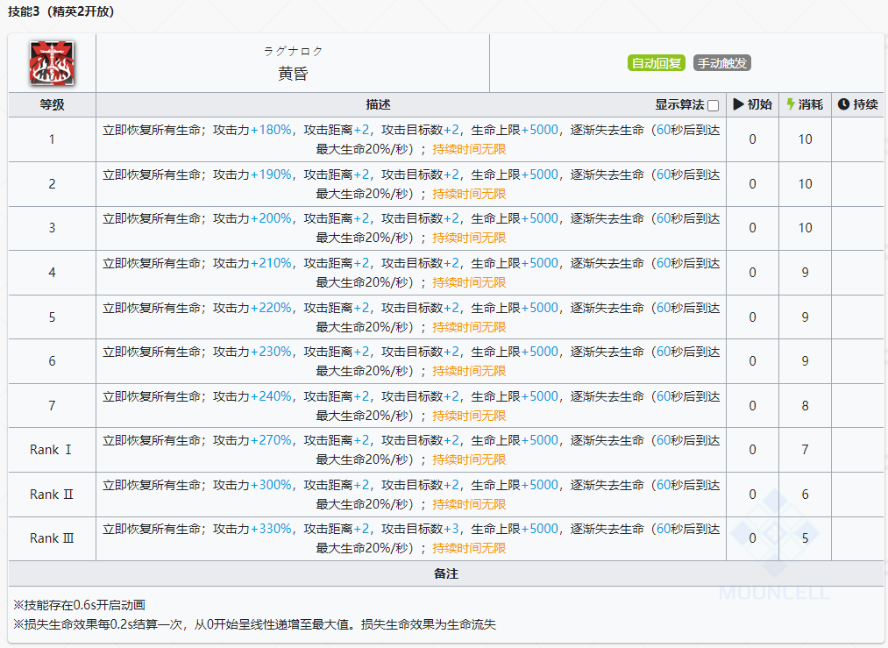
Task: Click 持续时间无限 in Rank Ⅲ row
Action: pos(469,548)
